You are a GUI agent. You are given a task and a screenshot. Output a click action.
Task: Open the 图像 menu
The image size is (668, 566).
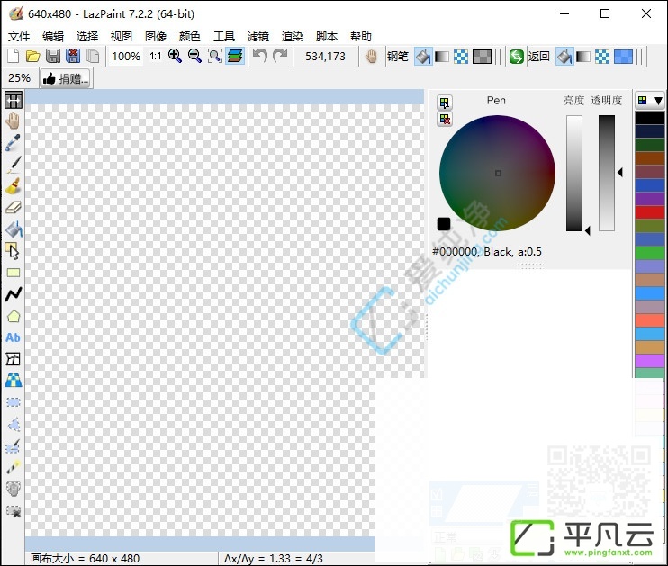click(156, 36)
